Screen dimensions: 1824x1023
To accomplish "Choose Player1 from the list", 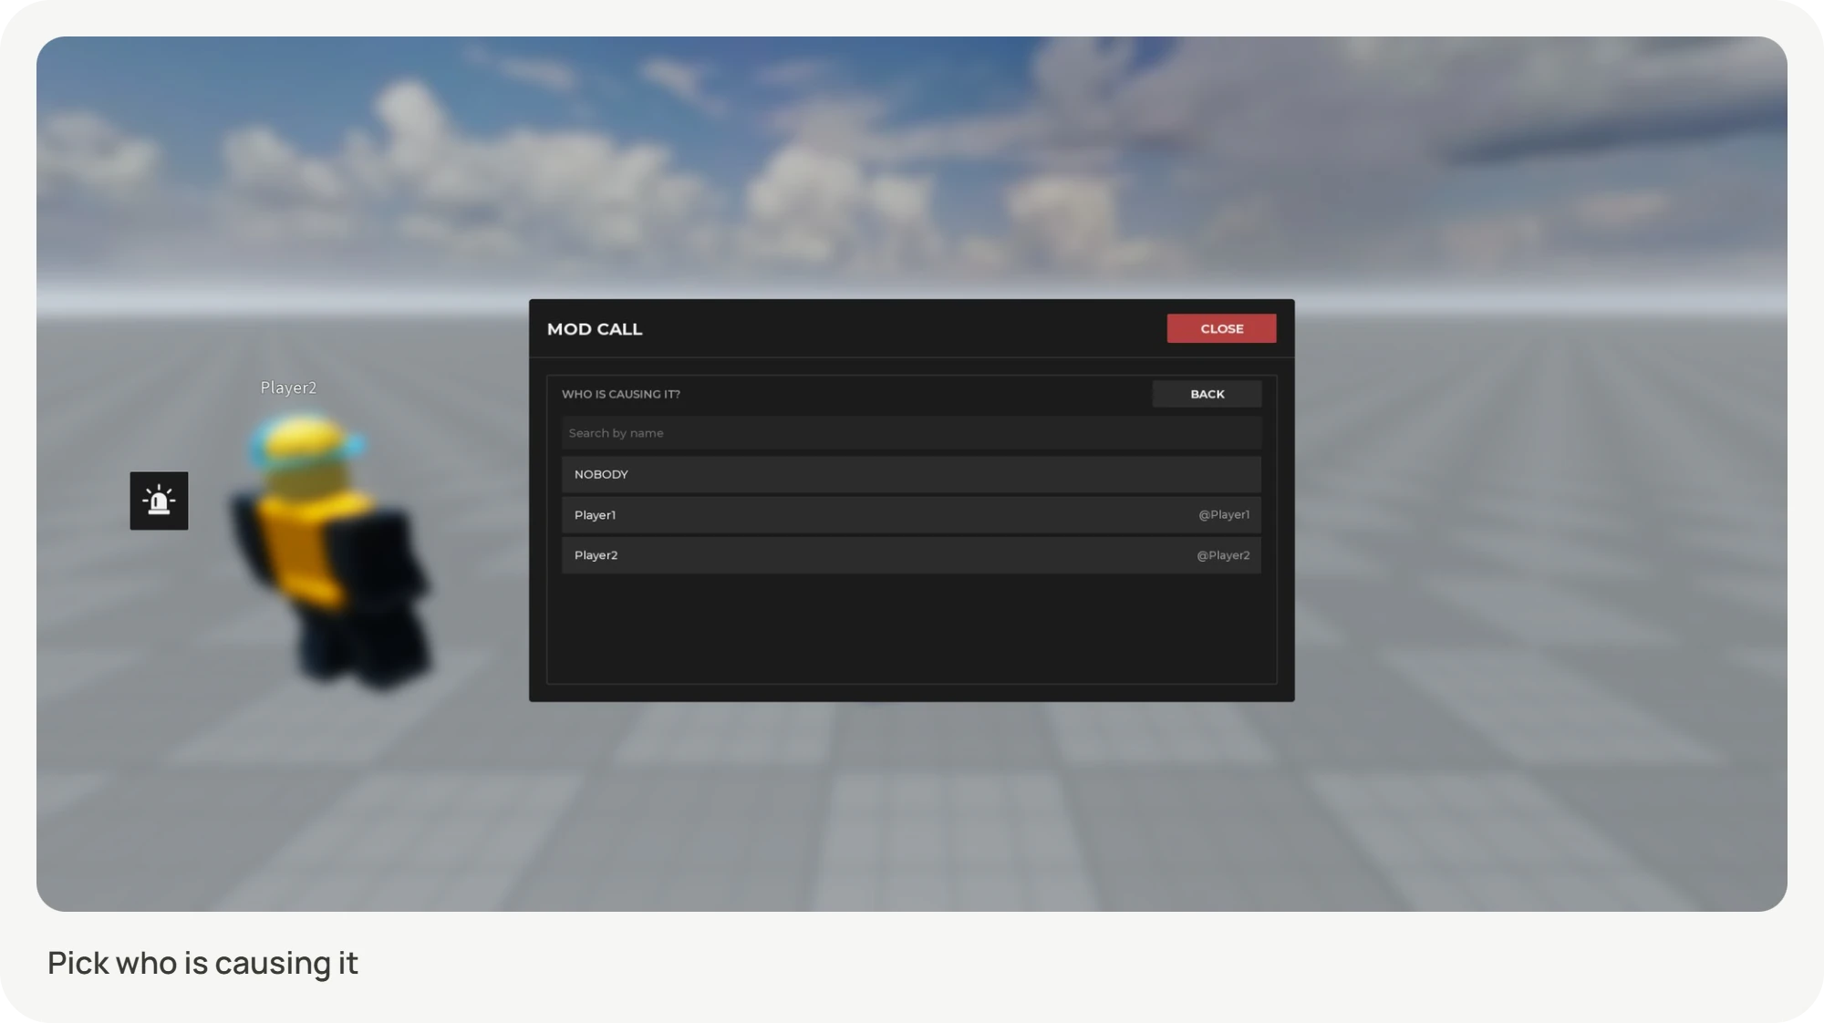I will click(911, 515).
